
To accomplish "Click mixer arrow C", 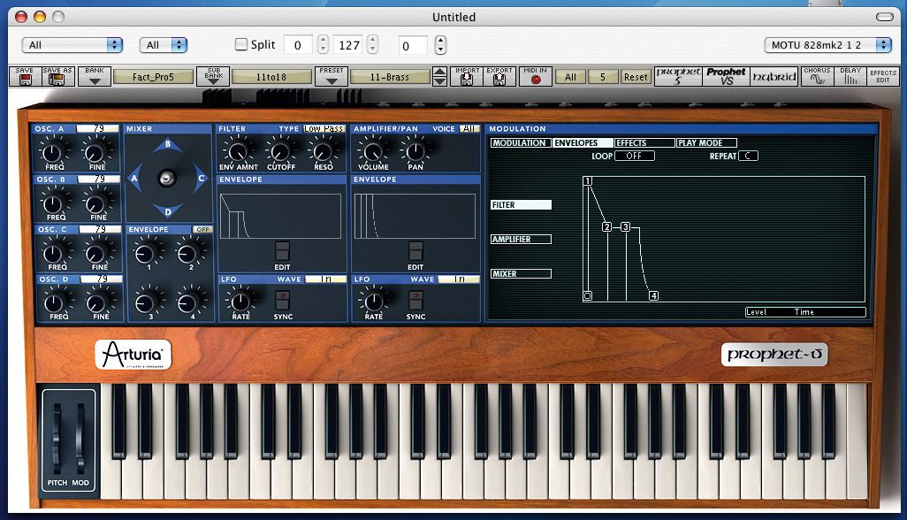I will coord(201,178).
